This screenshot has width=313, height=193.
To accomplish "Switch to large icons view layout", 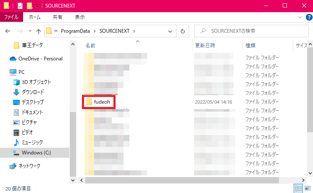I will pyautogui.click(x=308, y=188).
